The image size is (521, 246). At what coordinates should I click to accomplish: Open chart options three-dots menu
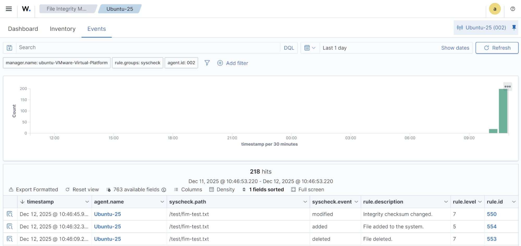pyautogui.click(x=507, y=86)
